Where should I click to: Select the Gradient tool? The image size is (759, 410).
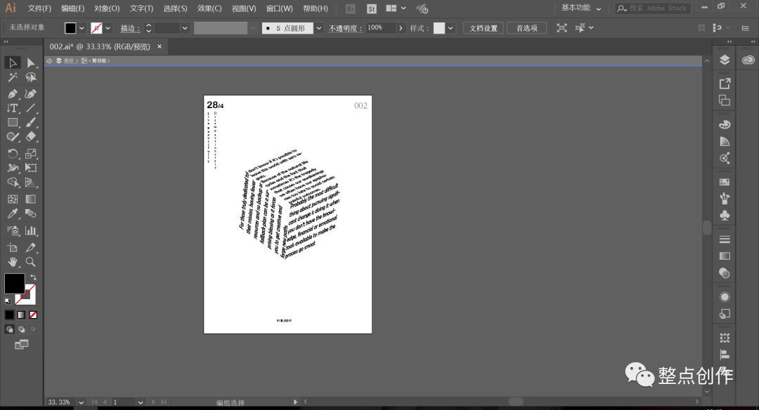pos(31,199)
